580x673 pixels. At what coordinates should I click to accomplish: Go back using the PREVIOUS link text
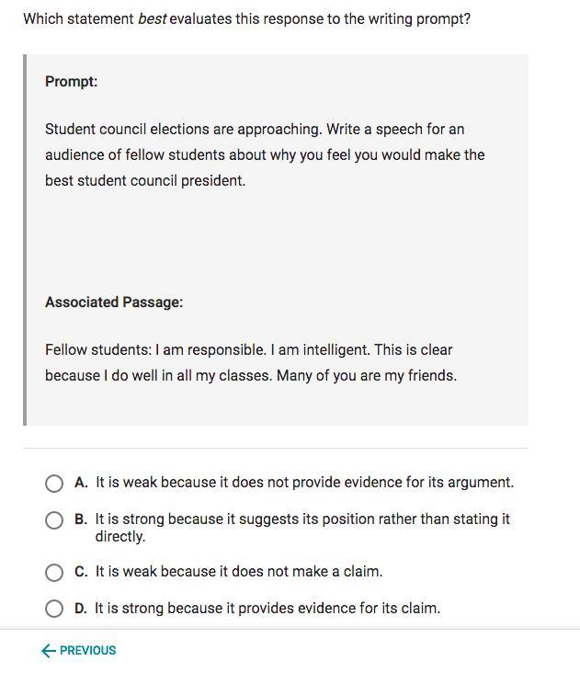pos(88,651)
